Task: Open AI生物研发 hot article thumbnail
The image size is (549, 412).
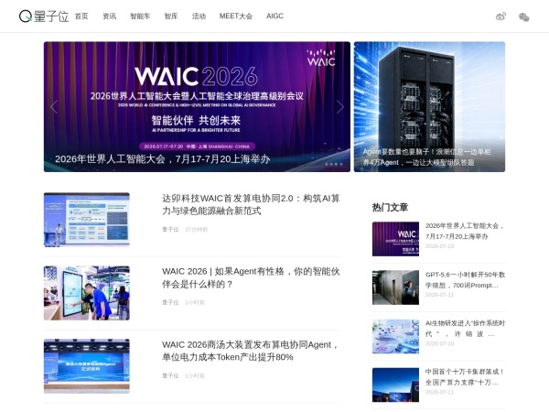Action: [x=395, y=336]
